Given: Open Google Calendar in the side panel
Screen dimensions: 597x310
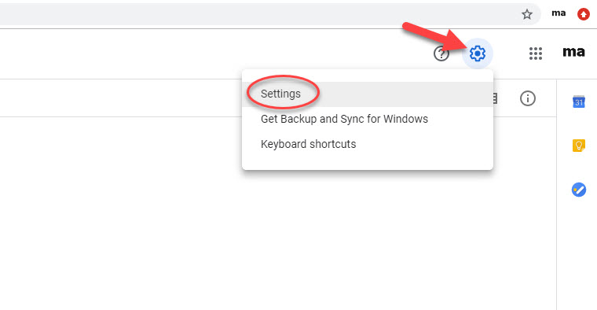Looking at the screenshot, I should 579,101.
